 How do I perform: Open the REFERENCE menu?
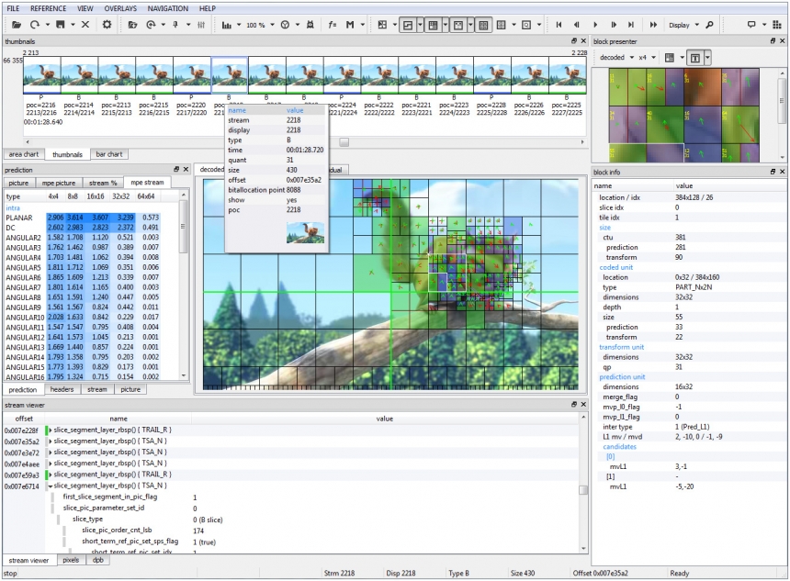tap(48, 8)
